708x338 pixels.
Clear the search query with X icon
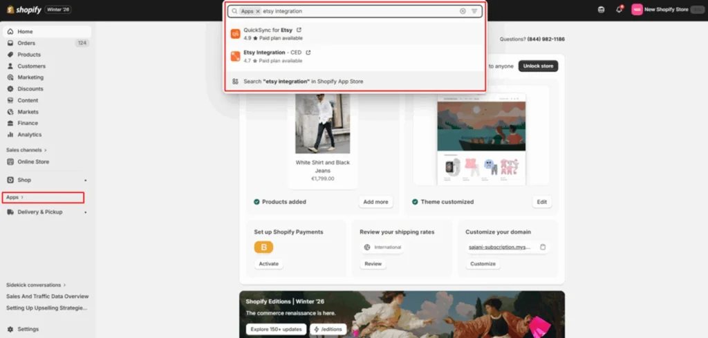click(463, 11)
